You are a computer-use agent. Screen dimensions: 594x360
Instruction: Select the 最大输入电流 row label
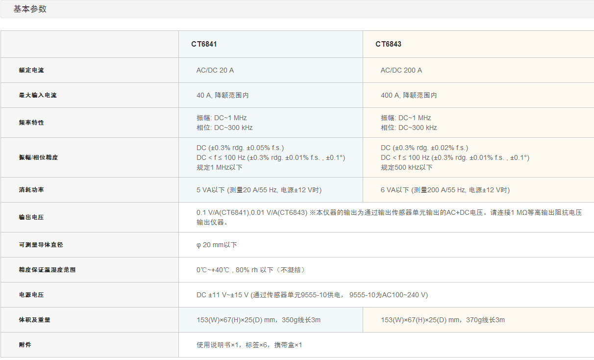click(38, 95)
